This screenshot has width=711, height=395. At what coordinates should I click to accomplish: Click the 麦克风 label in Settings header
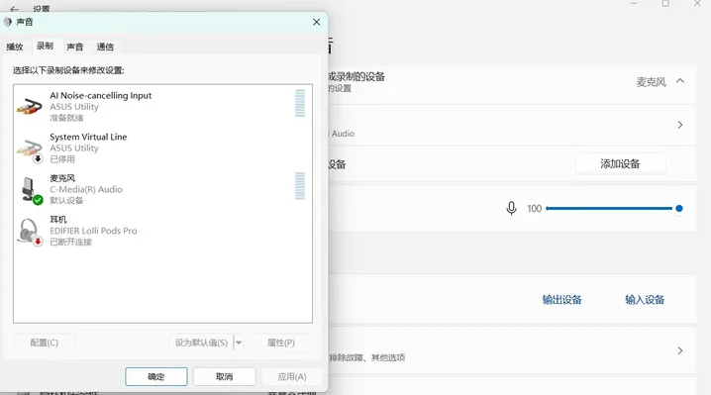(x=651, y=81)
